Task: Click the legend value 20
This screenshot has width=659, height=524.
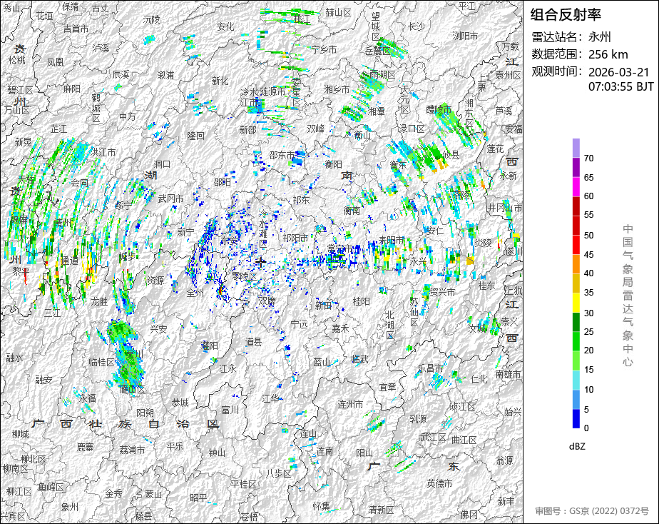Action: click(x=589, y=351)
